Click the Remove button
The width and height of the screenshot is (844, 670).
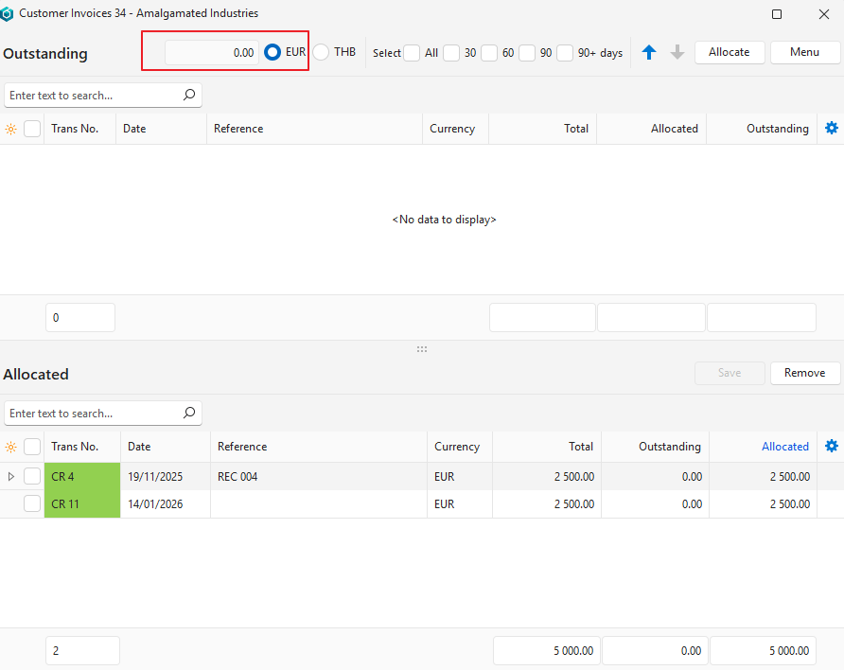804,373
